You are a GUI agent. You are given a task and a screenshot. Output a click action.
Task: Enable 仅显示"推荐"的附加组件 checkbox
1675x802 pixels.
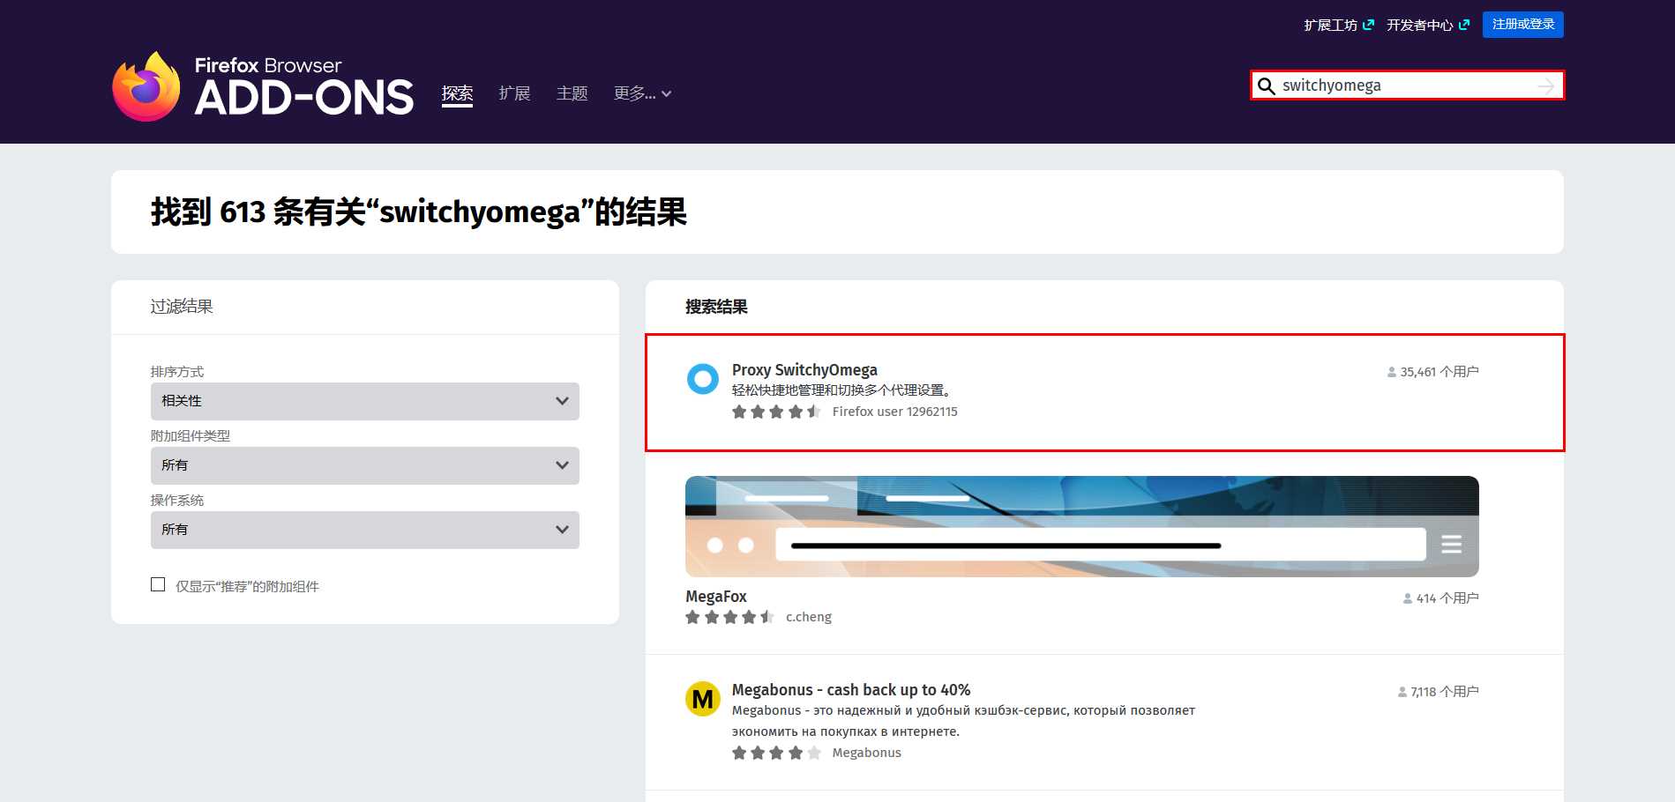point(158,584)
